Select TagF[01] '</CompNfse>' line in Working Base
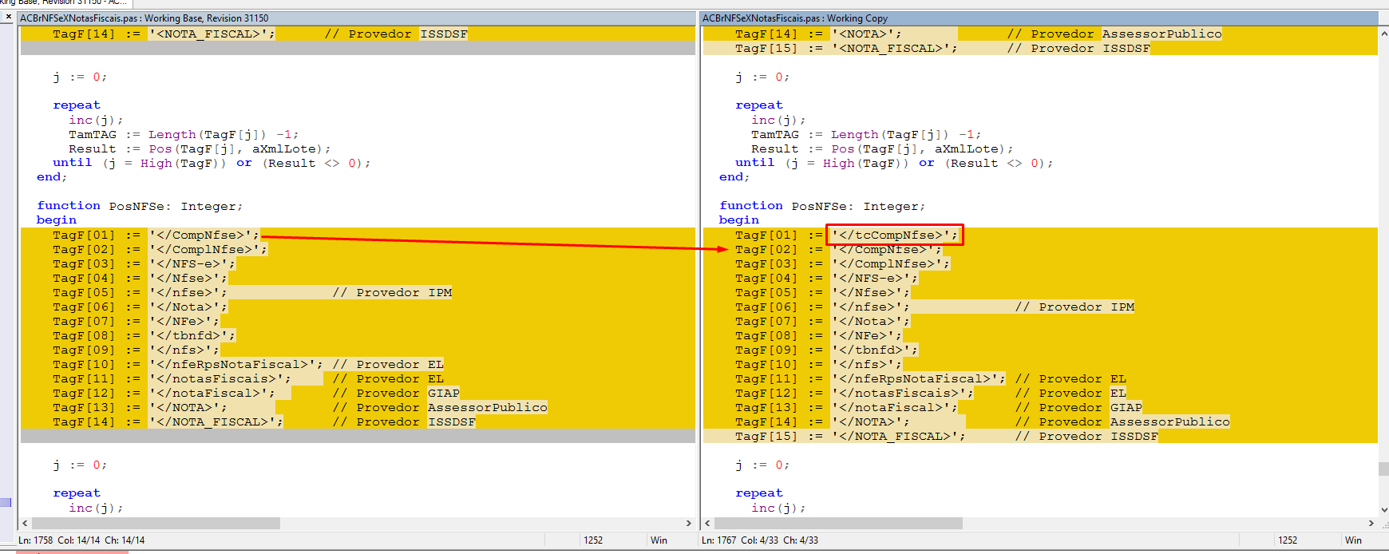This screenshot has width=1389, height=554. 358,235
